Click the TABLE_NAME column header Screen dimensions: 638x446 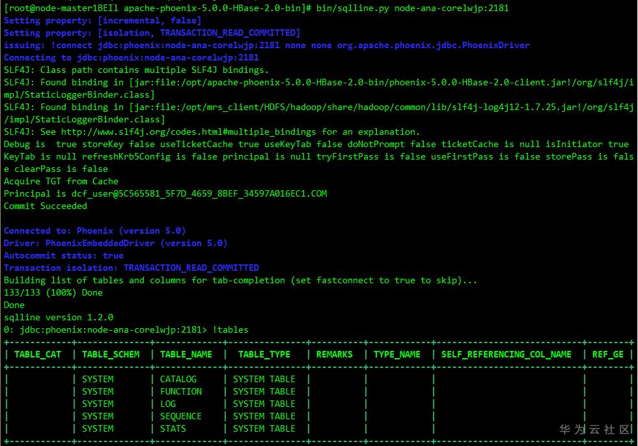coord(186,354)
